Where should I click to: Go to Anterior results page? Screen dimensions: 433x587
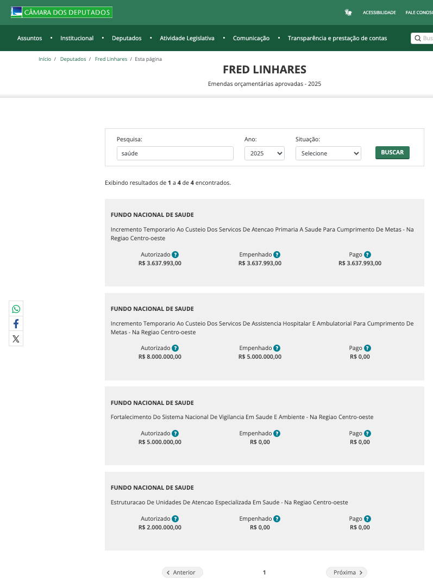(x=183, y=572)
